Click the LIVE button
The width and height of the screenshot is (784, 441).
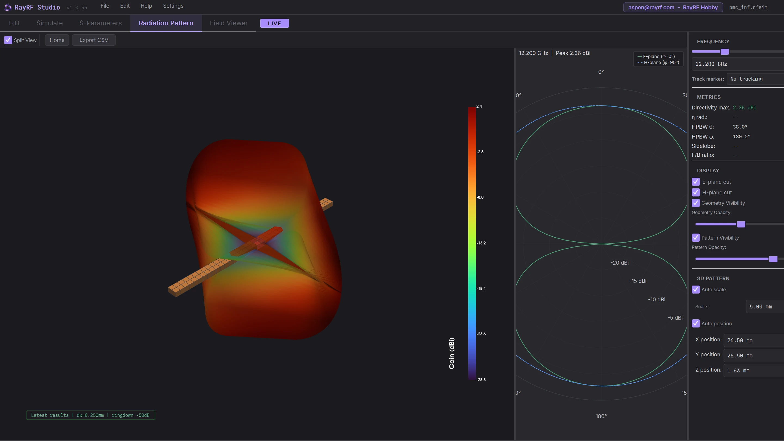pyautogui.click(x=274, y=23)
